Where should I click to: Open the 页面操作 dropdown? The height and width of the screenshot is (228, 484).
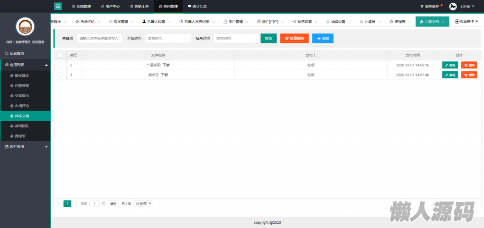(x=466, y=22)
